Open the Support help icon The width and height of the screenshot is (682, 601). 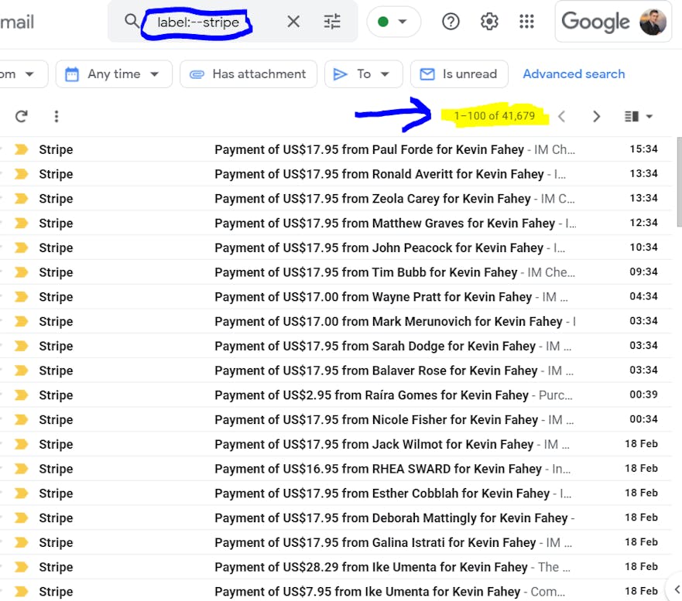[451, 22]
